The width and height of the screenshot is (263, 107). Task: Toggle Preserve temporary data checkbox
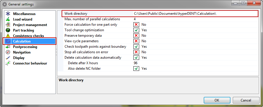[136, 36]
